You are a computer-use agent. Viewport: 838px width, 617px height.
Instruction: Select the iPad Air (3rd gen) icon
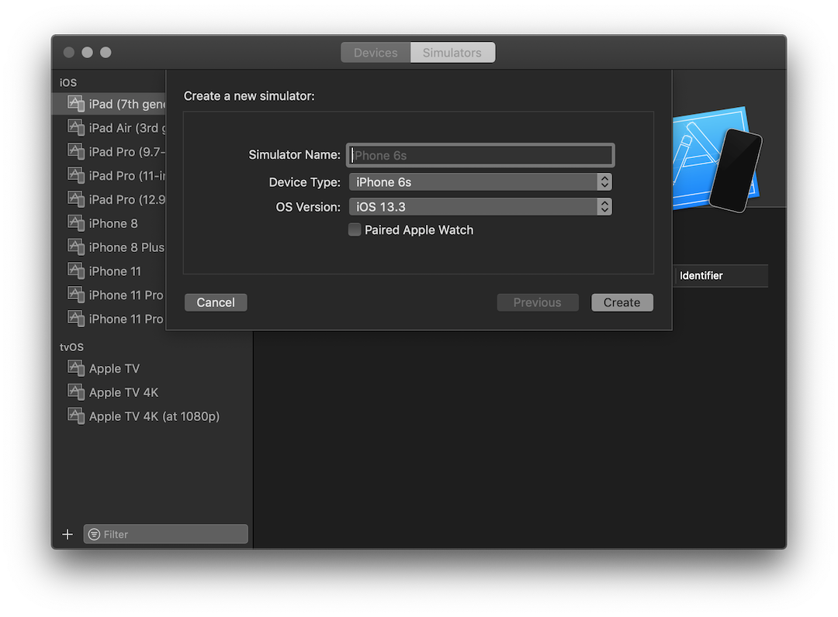tap(75, 127)
